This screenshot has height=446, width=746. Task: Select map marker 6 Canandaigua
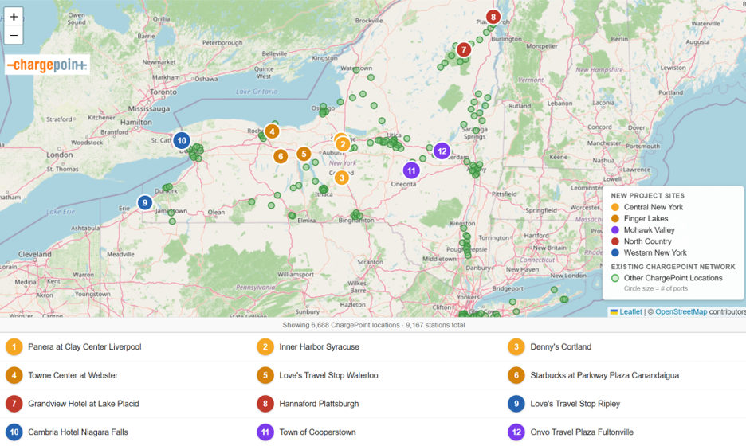coord(281,156)
